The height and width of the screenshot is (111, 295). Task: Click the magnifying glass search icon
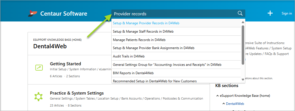pos(240,13)
